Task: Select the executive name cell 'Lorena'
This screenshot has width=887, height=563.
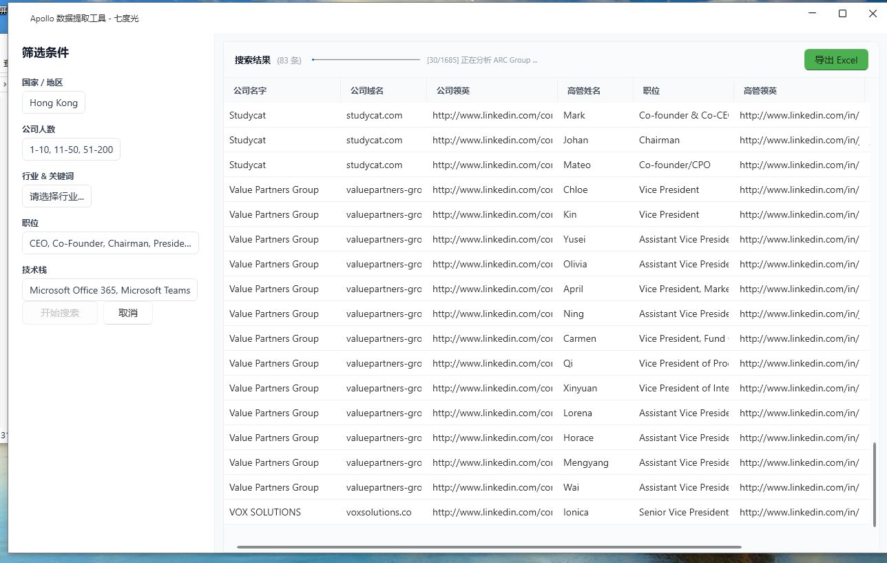Action: [x=596, y=413]
